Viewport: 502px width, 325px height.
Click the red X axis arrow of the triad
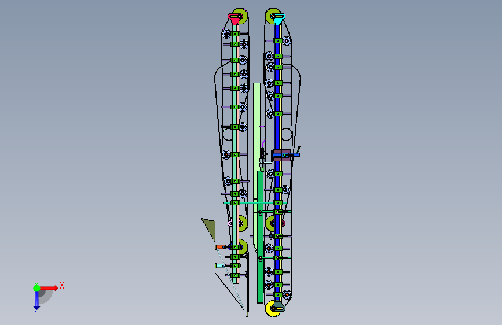click(x=49, y=288)
